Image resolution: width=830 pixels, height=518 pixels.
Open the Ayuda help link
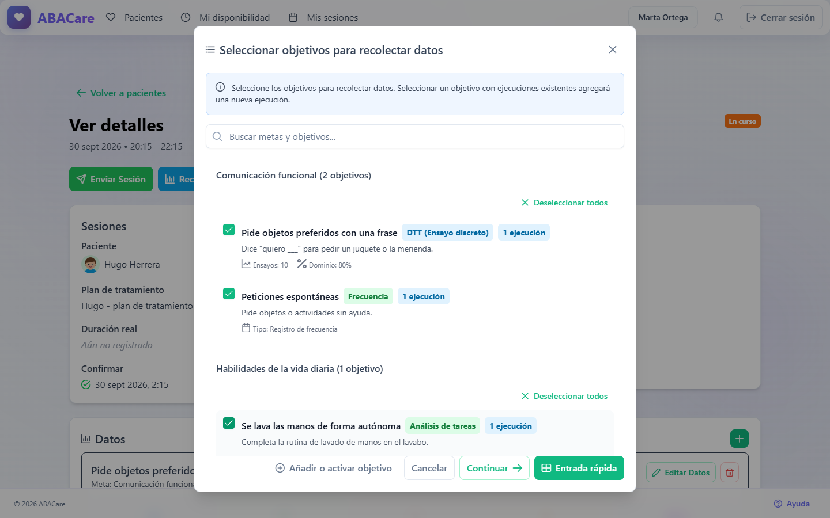click(792, 504)
